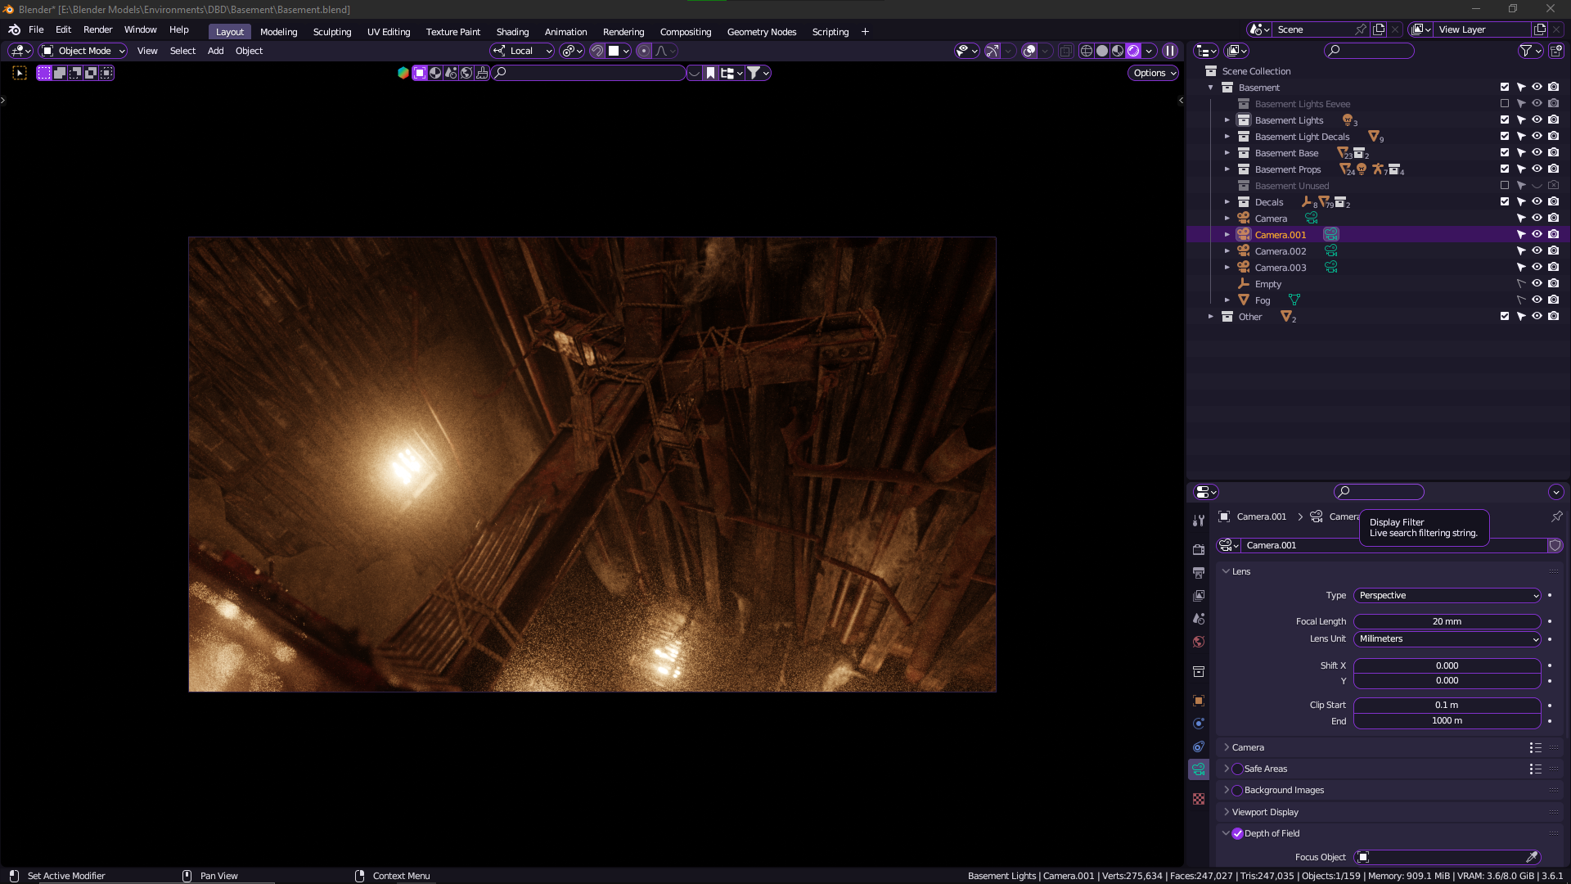
Task: Open the Output properties tab icon
Action: (1199, 572)
